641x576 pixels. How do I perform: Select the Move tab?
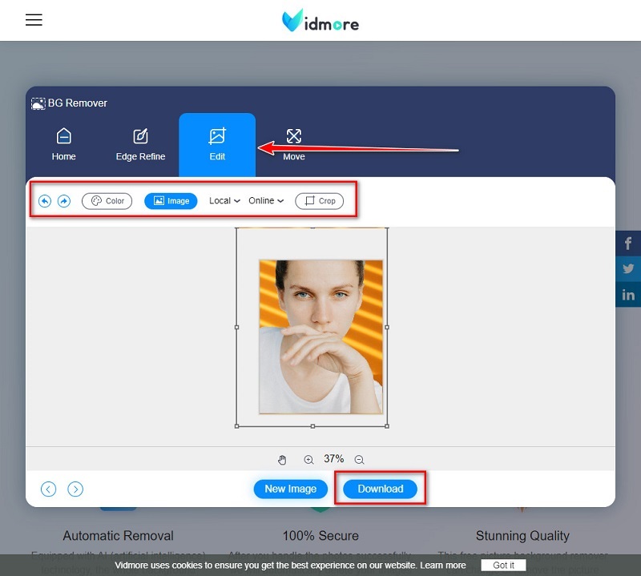pyautogui.click(x=294, y=144)
